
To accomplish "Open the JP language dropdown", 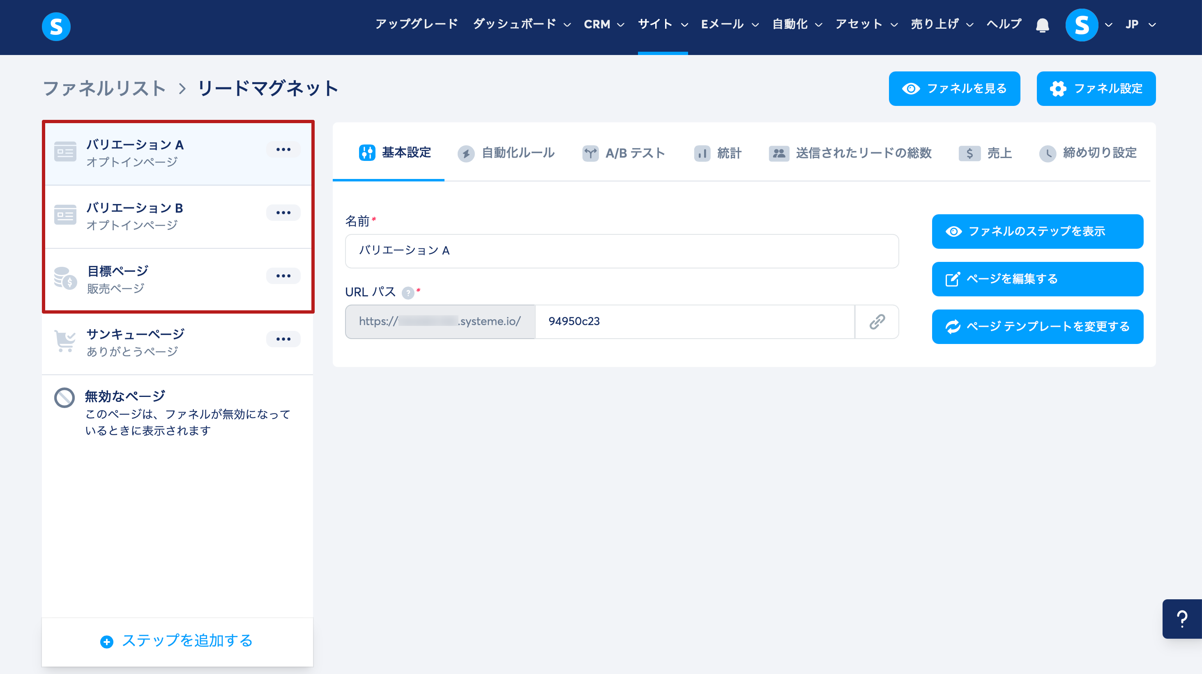I will pyautogui.click(x=1140, y=24).
